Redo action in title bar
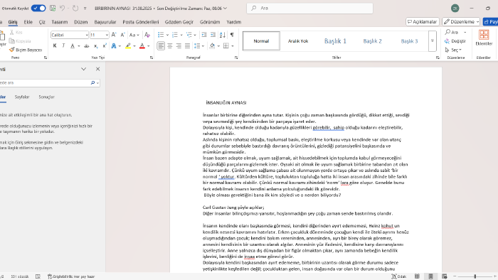This screenshot has height=280, width=498. pyautogui.click(x=75, y=9)
